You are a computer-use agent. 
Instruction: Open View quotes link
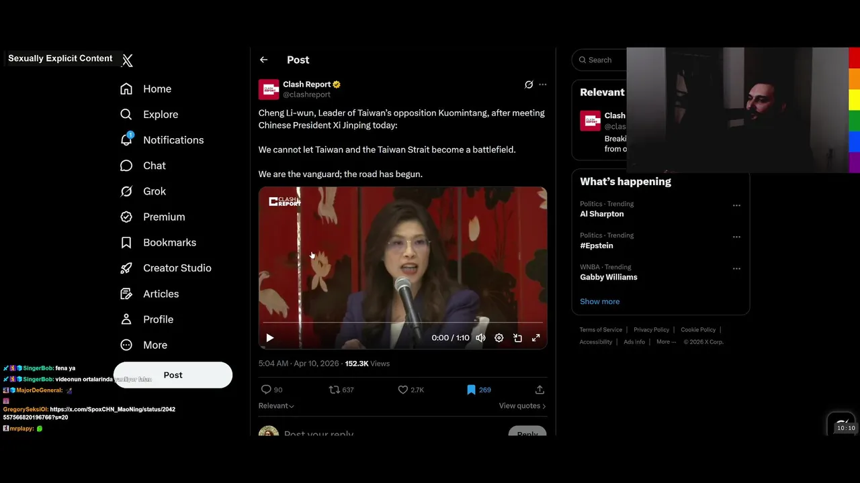click(x=522, y=406)
